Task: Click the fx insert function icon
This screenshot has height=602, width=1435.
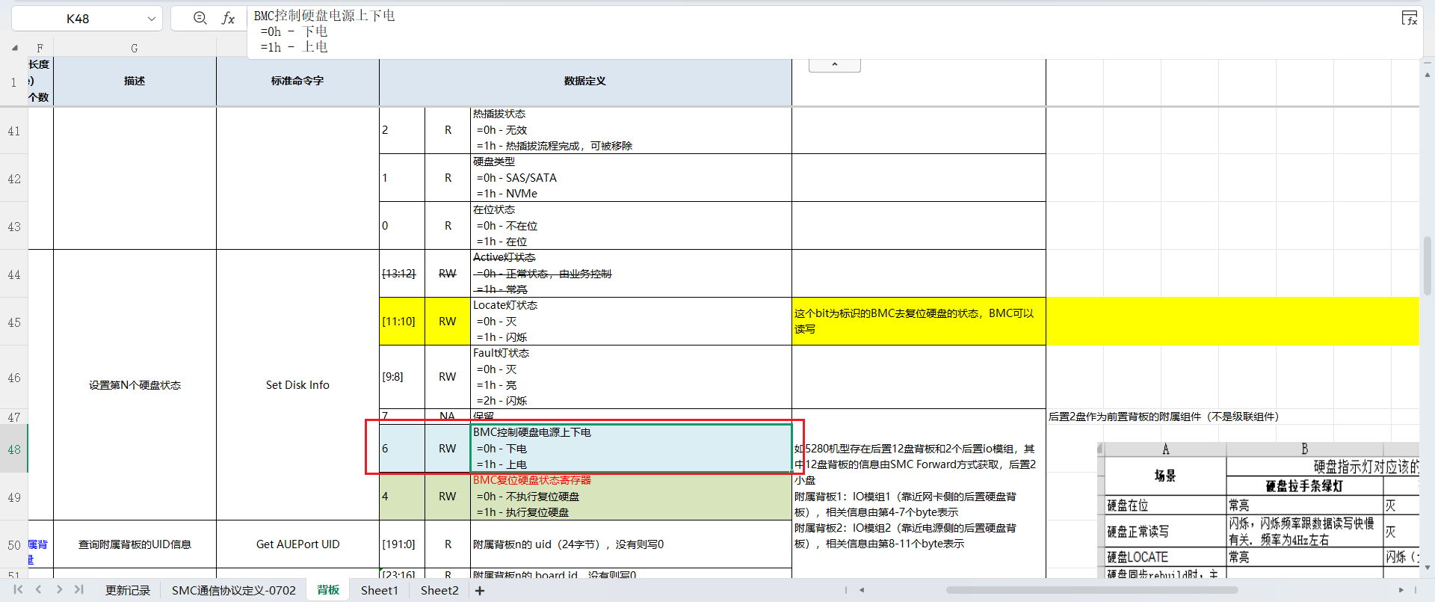Action: tap(228, 19)
